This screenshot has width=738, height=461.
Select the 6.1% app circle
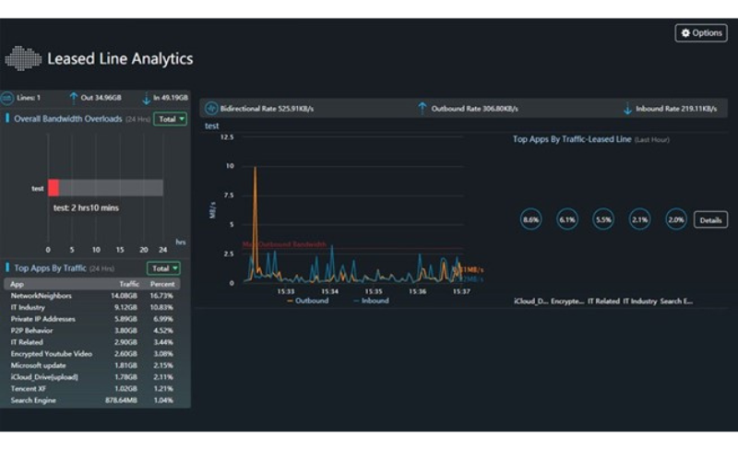pyautogui.click(x=566, y=219)
